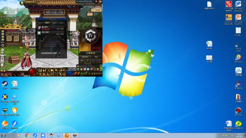This screenshot has width=246, height=138.
Task: Open the 5E platform desktop shortcut
Action: pyautogui.click(x=238, y=85)
